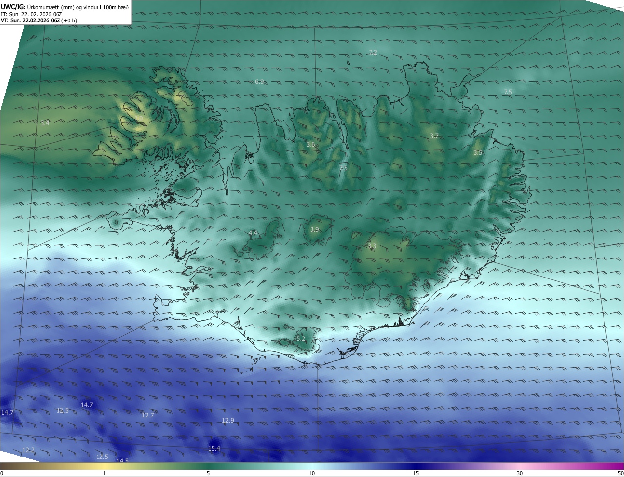Select the 6.9 value label on the map

(x=259, y=81)
